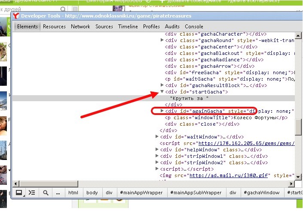Screen dimensions: 303x211
Task: Click the ellipsis breadcrumb item
Action: click(x=58, y=193)
